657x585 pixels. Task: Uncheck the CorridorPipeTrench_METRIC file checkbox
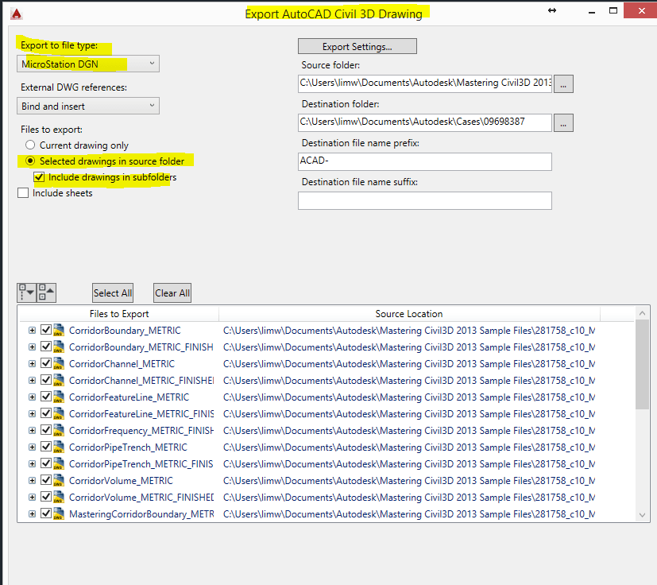point(46,447)
